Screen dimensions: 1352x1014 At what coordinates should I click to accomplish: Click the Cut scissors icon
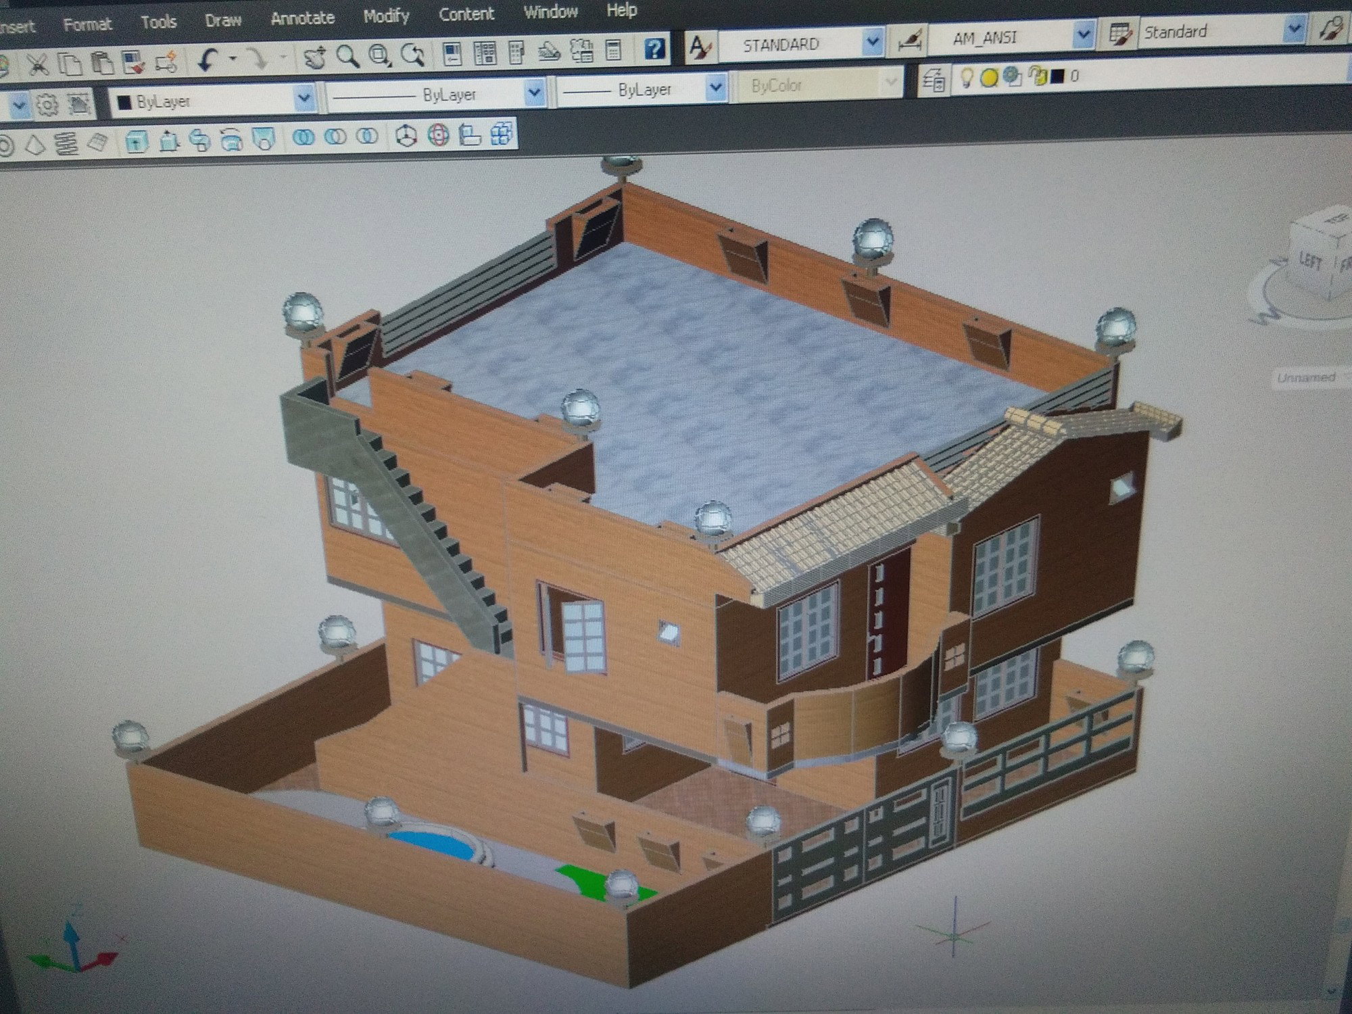pos(37,65)
